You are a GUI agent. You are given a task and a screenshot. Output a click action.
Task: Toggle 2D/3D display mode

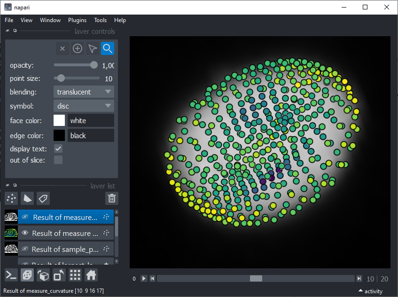click(27, 275)
